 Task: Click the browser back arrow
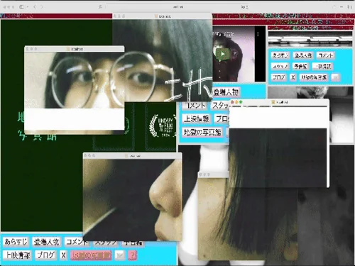(x=35, y=7)
